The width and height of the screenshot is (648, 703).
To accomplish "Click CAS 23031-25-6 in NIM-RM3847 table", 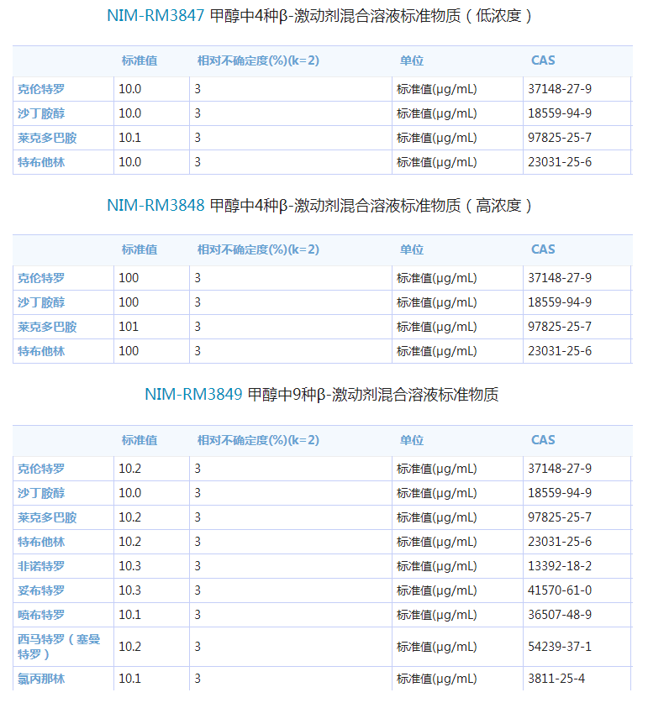I will pyautogui.click(x=560, y=162).
